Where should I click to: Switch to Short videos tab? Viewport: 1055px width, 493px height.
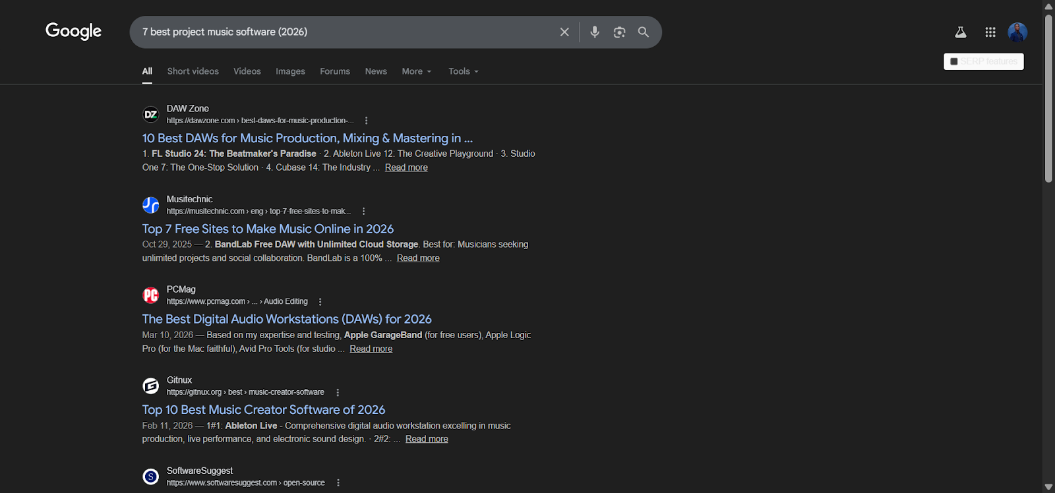pyautogui.click(x=193, y=71)
